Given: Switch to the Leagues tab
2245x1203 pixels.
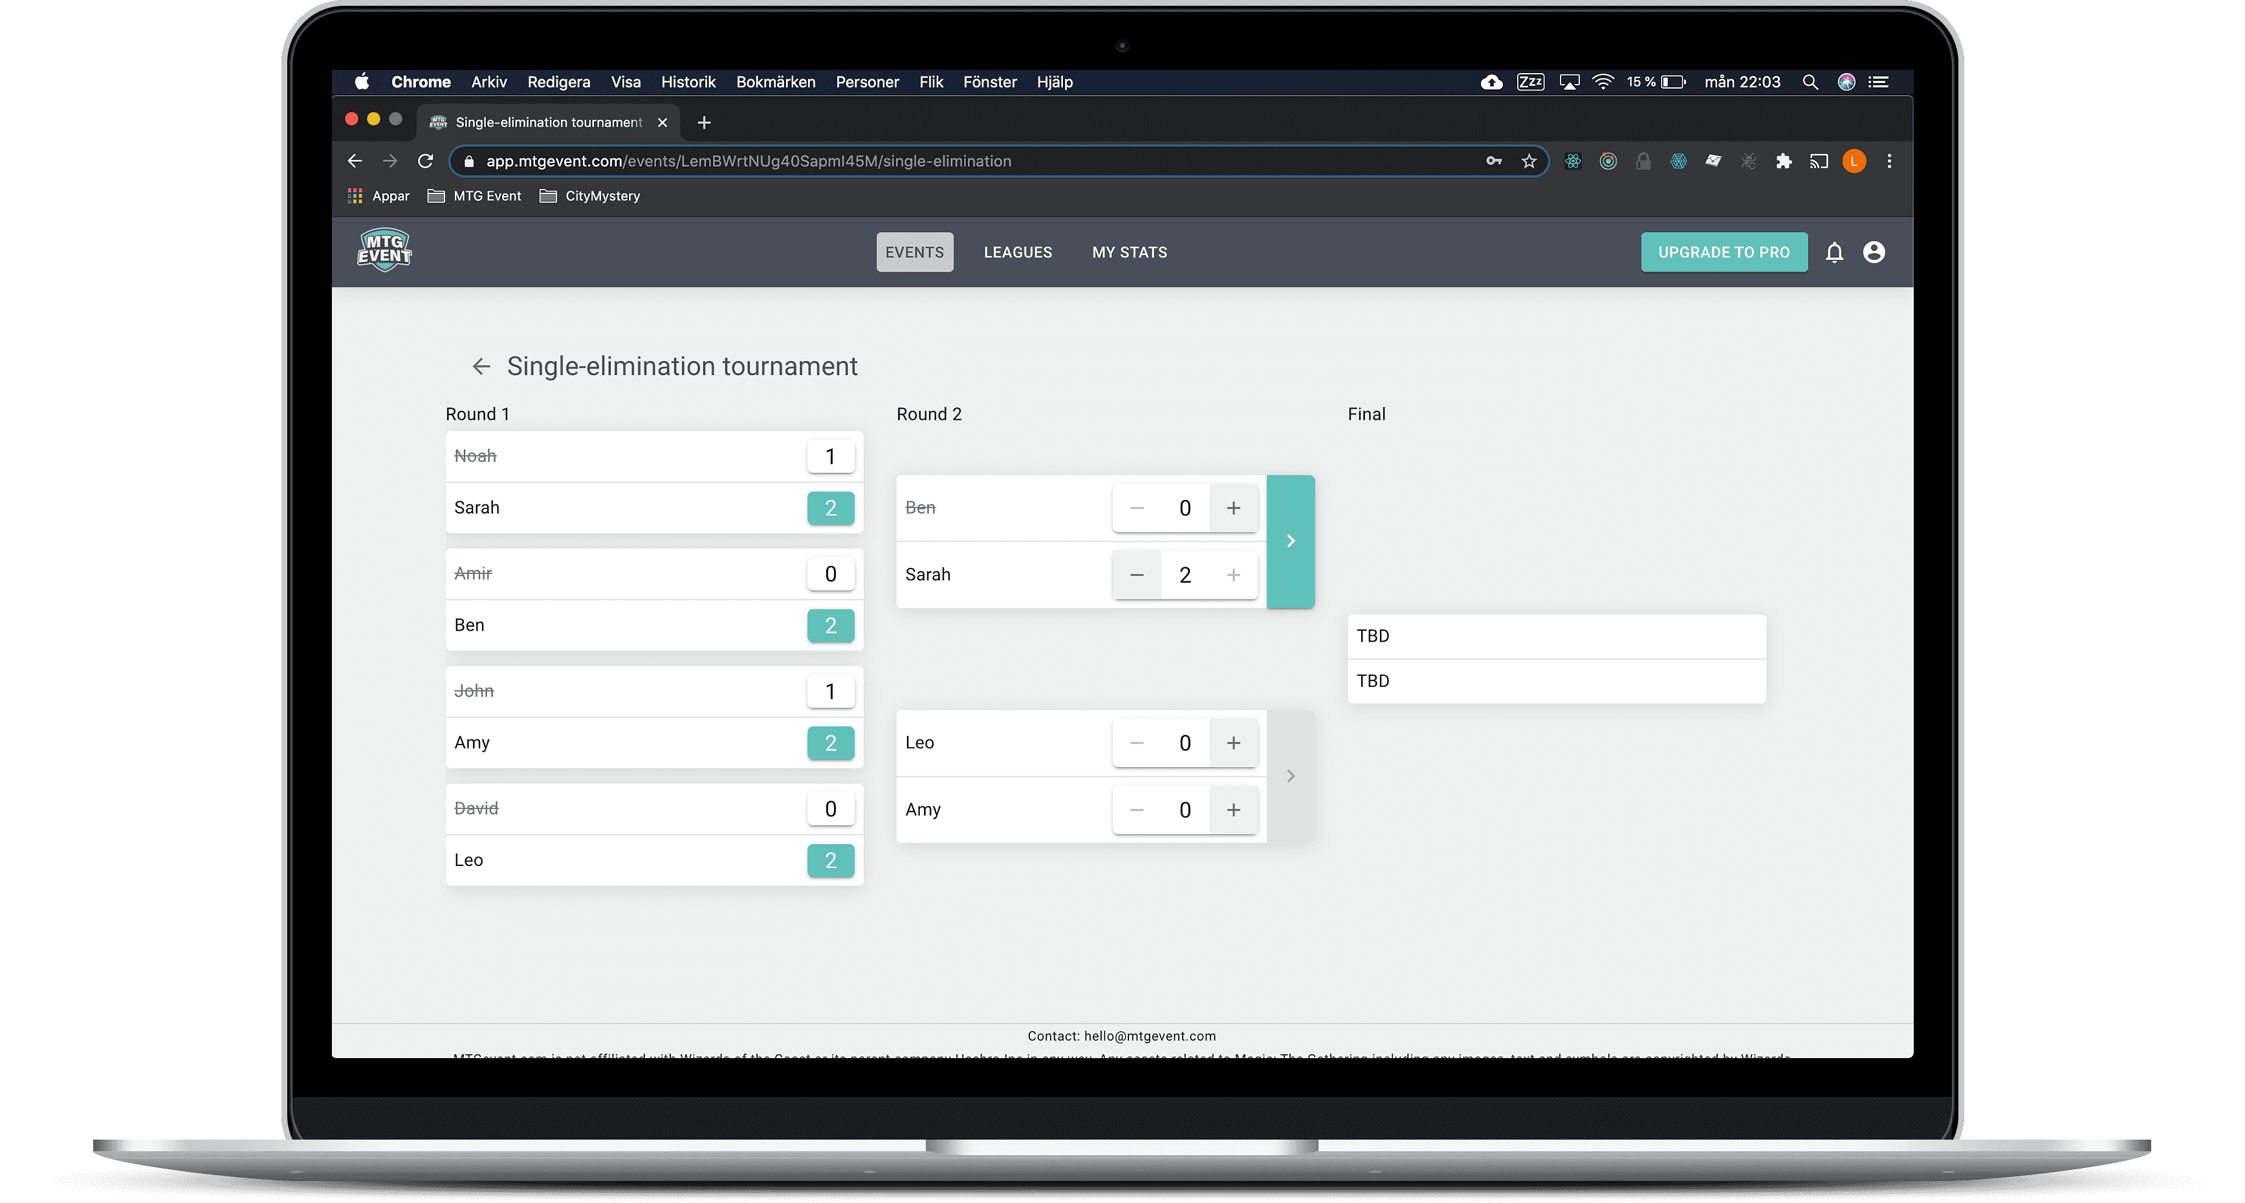Looking at the screenshot, I should 1018,253.
